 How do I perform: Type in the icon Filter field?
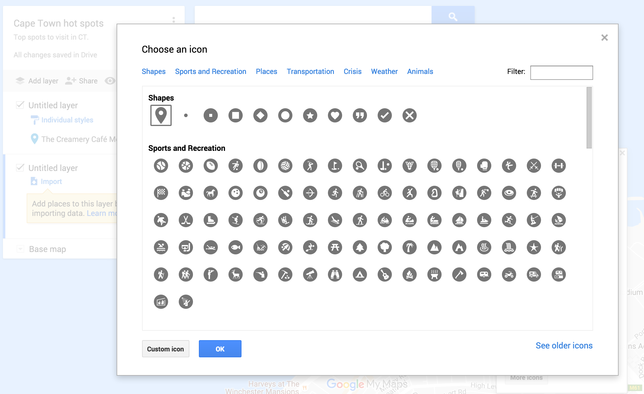point(561,72)
